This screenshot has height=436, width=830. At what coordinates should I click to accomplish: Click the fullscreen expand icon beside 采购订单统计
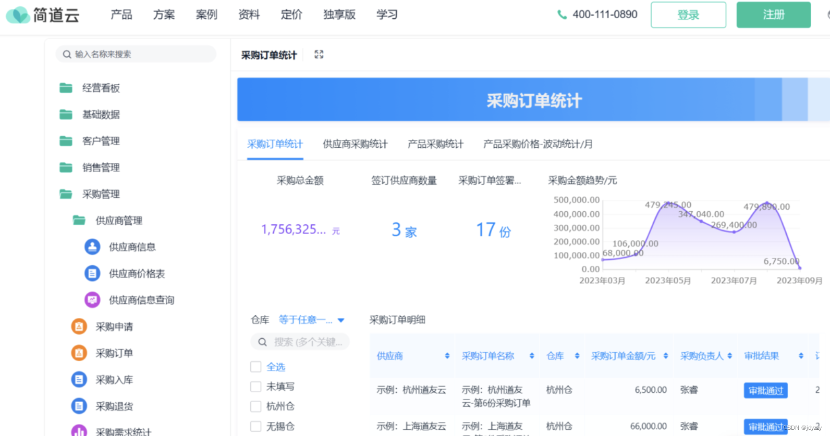319,55
